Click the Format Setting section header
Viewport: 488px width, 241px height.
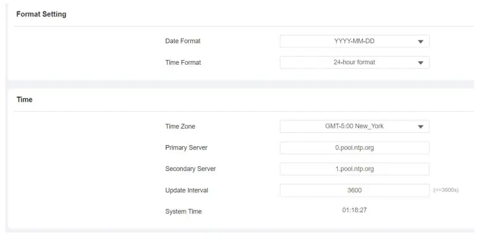point(41,14)
